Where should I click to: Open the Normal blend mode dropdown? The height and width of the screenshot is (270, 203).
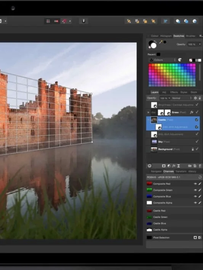coord(182,98)
